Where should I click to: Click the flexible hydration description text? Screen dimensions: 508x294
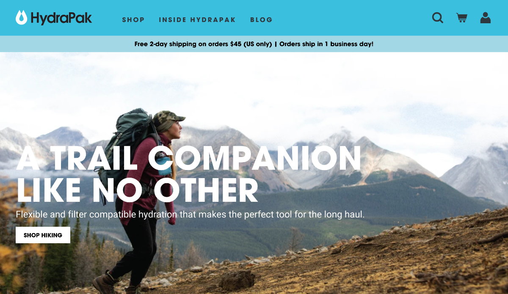[190, 214]
